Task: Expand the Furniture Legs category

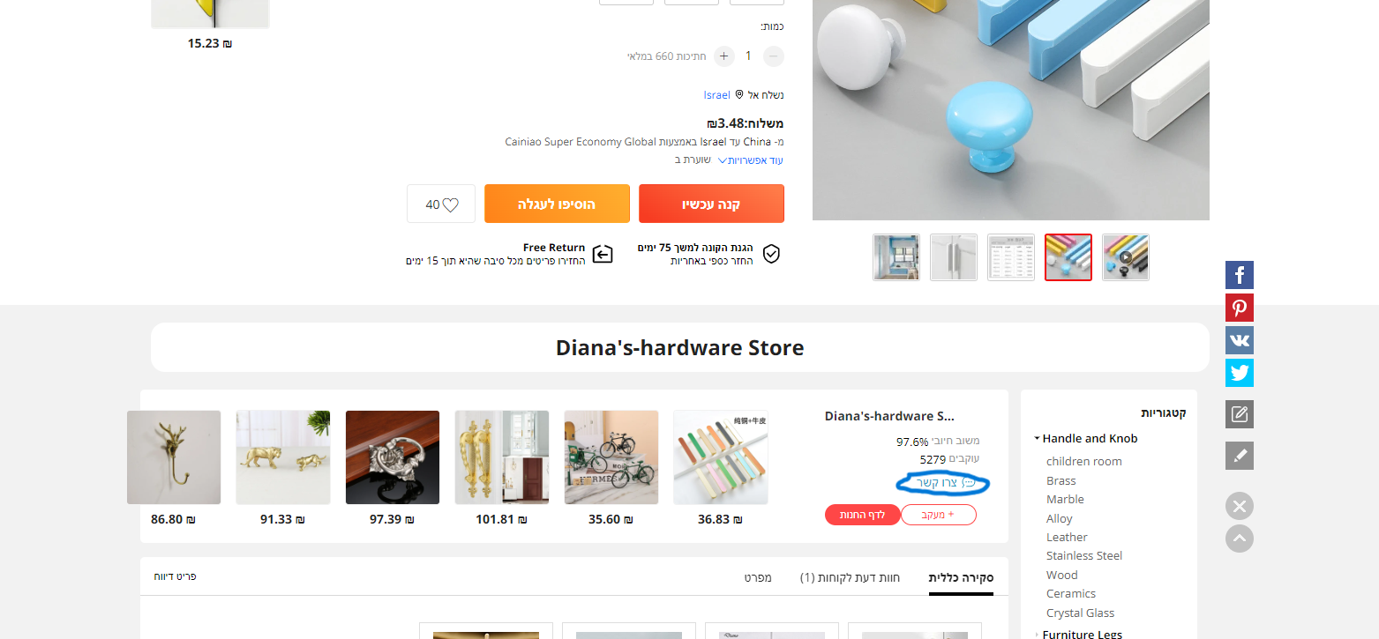Action: pos(1038,635)
